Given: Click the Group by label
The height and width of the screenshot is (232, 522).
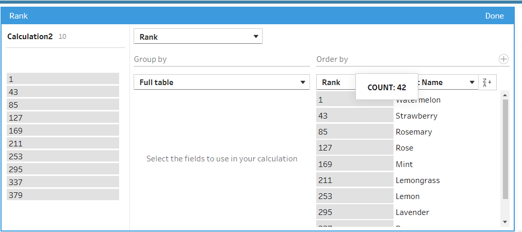Looking at the screenshot, I should pos(150,59).
